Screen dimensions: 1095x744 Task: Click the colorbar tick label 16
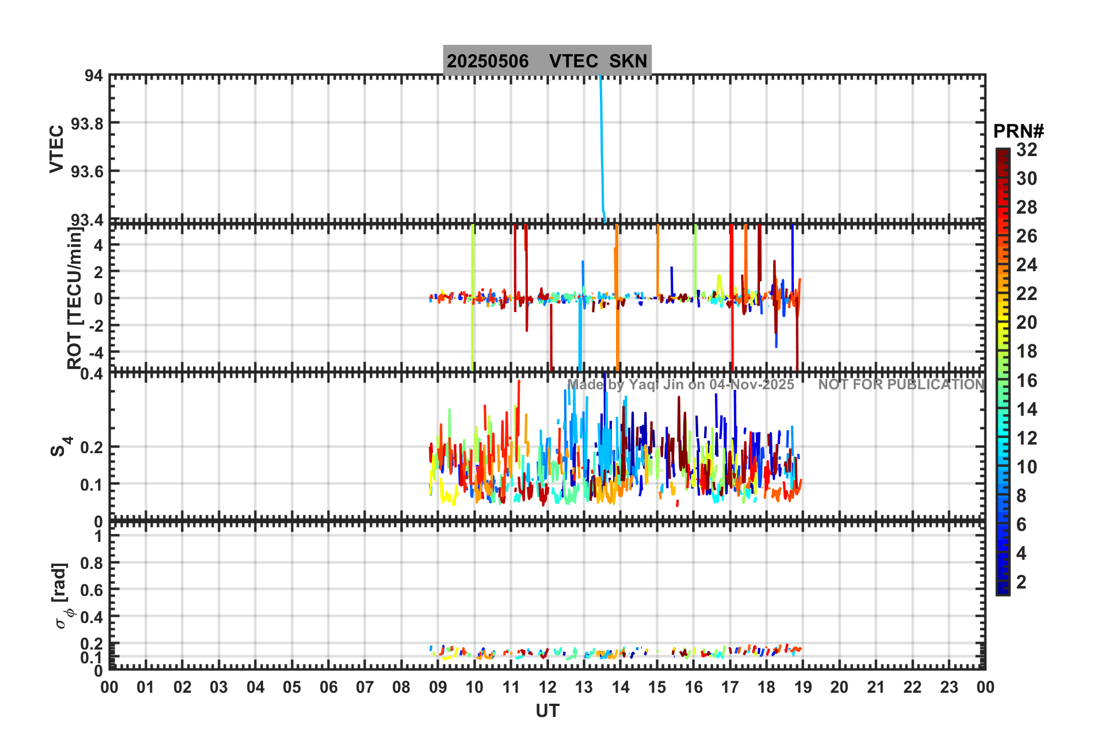coord(1026,381)
